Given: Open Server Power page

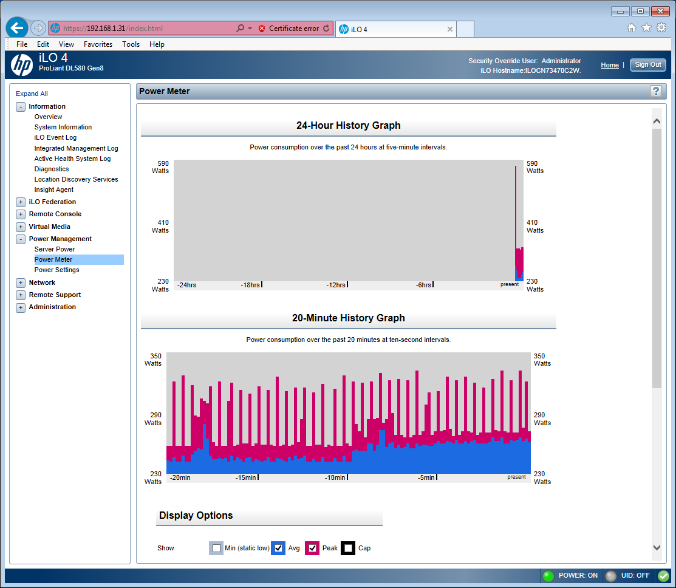Looking at the screenshot, I should 55,249.
